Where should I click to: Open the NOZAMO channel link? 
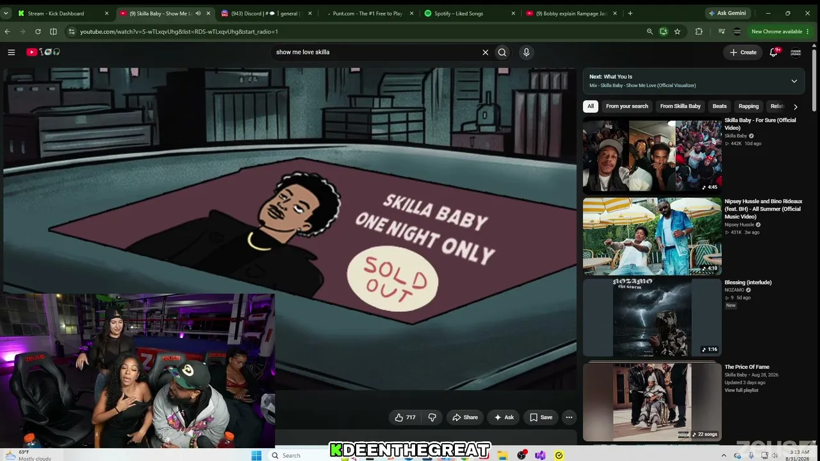(734, 290)
